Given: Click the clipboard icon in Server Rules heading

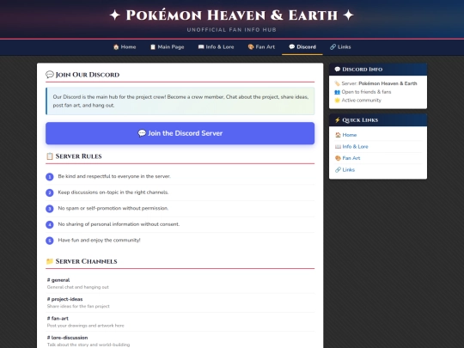Looking at the screenshot, I should [x=50, y=156].
